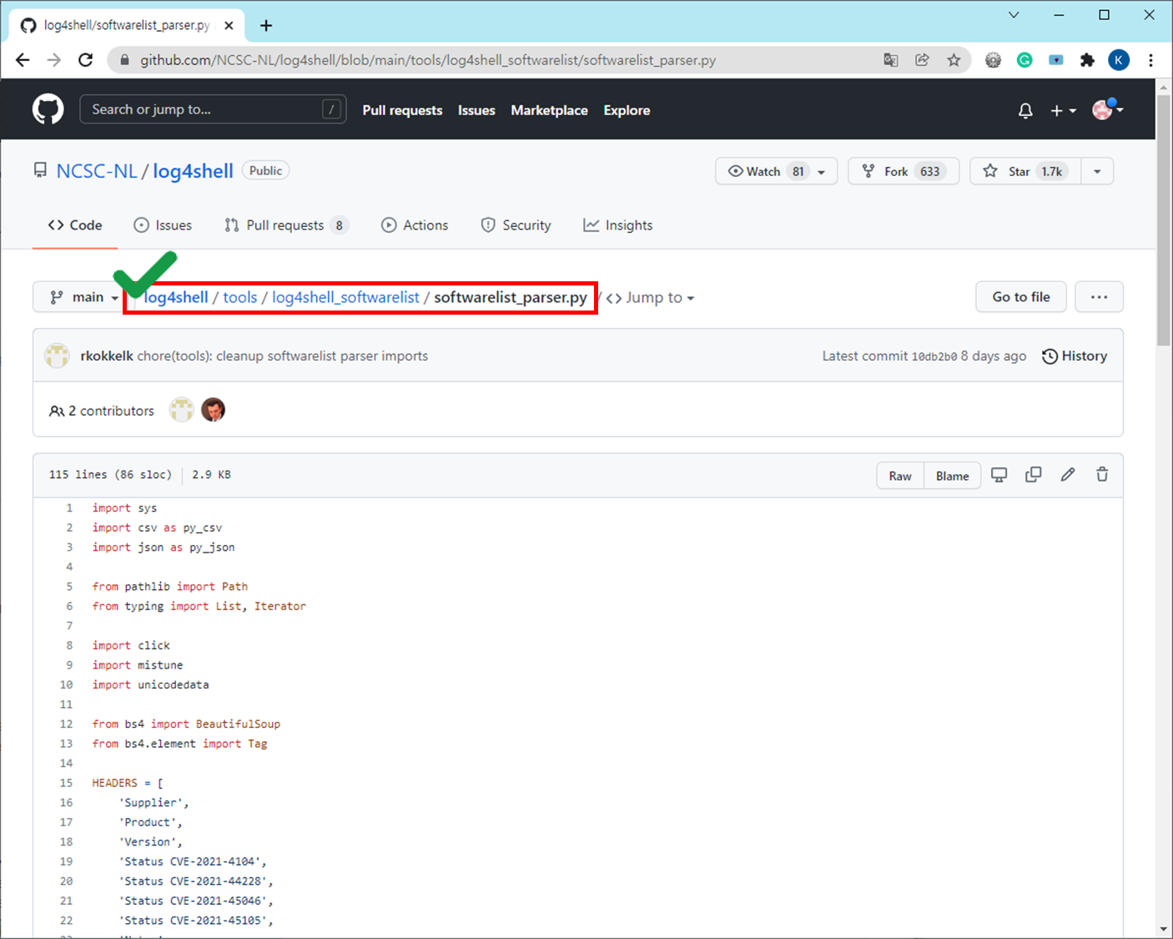Open star lists dropdown arrow

(1097, 171)
